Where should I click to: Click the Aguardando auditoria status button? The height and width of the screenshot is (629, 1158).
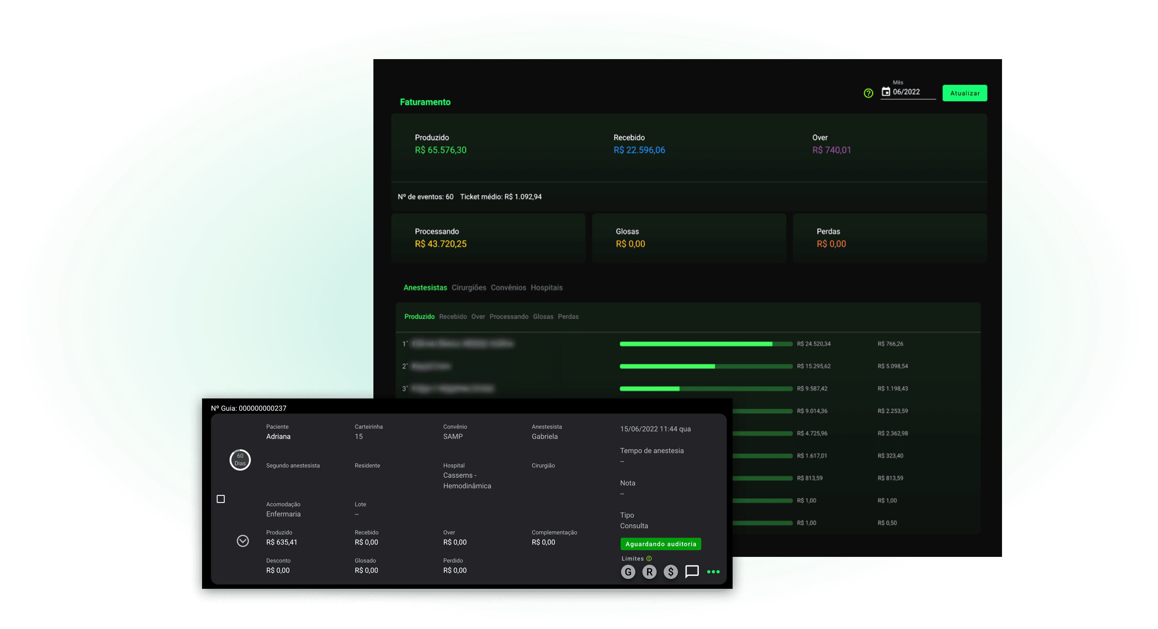pyautogui.click(x=661, y=544)
